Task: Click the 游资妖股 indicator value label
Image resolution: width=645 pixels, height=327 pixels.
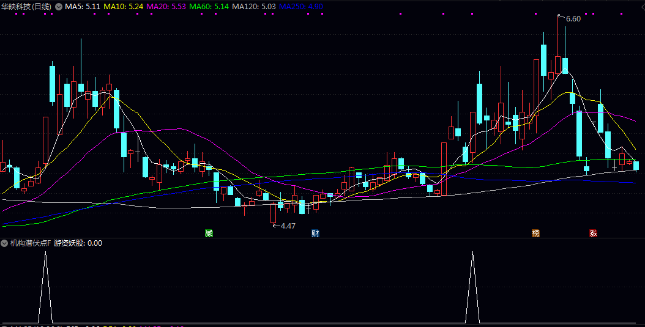Action: [78, 243]
